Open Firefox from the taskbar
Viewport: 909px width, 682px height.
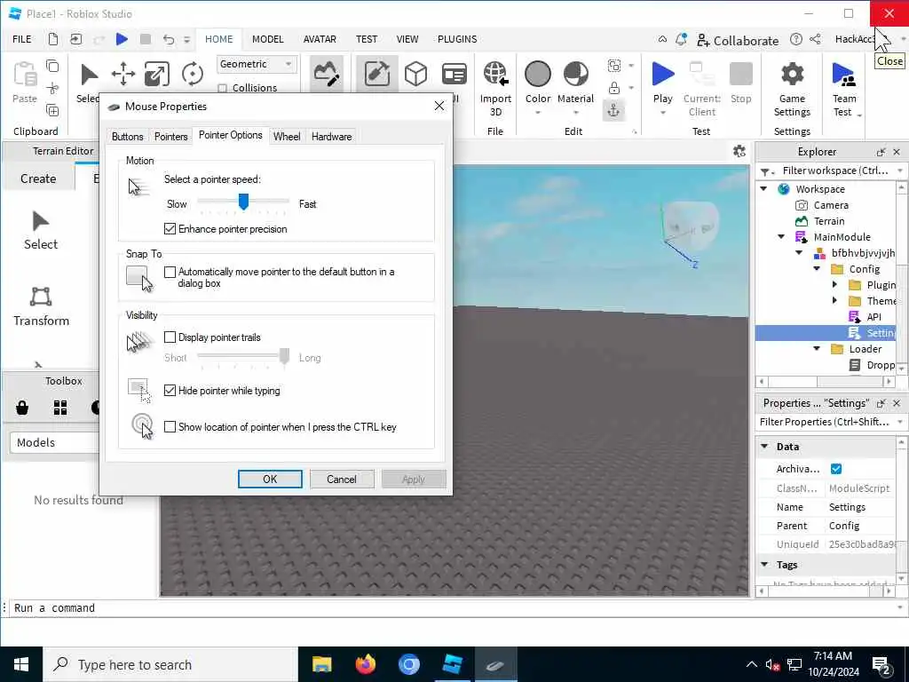pos(365,664)
